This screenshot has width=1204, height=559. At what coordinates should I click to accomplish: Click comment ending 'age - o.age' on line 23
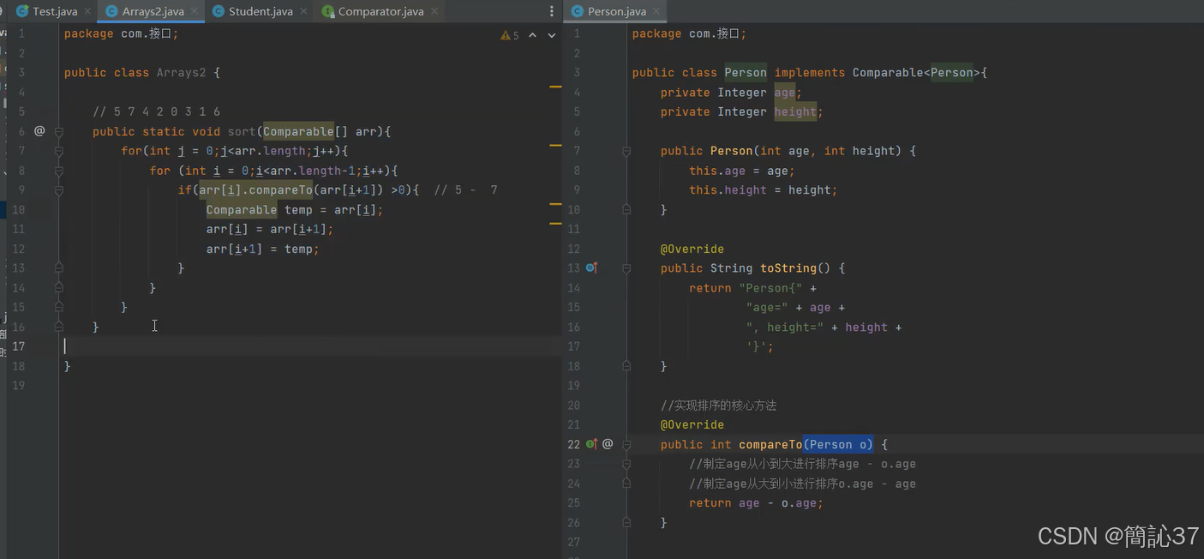click(x=803, y=465)
